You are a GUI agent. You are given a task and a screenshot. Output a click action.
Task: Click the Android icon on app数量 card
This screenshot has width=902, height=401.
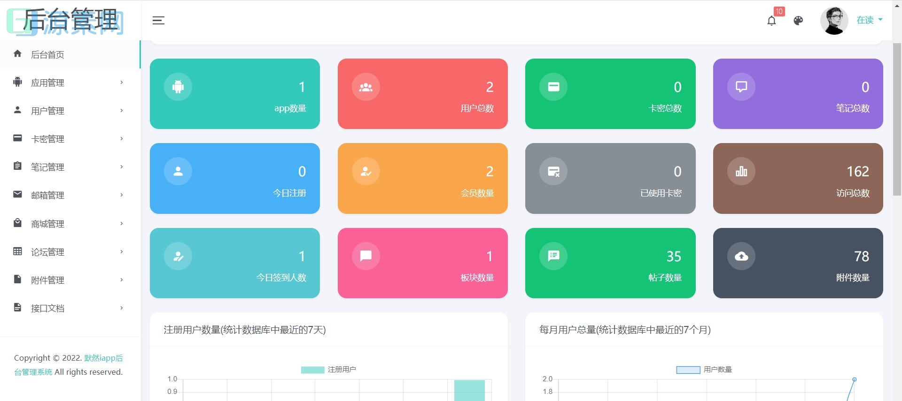[x=178, y=87]
